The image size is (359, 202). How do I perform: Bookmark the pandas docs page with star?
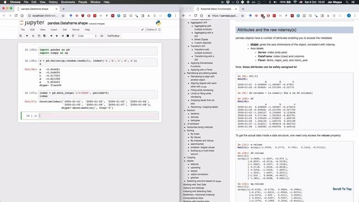pos(242,16)
